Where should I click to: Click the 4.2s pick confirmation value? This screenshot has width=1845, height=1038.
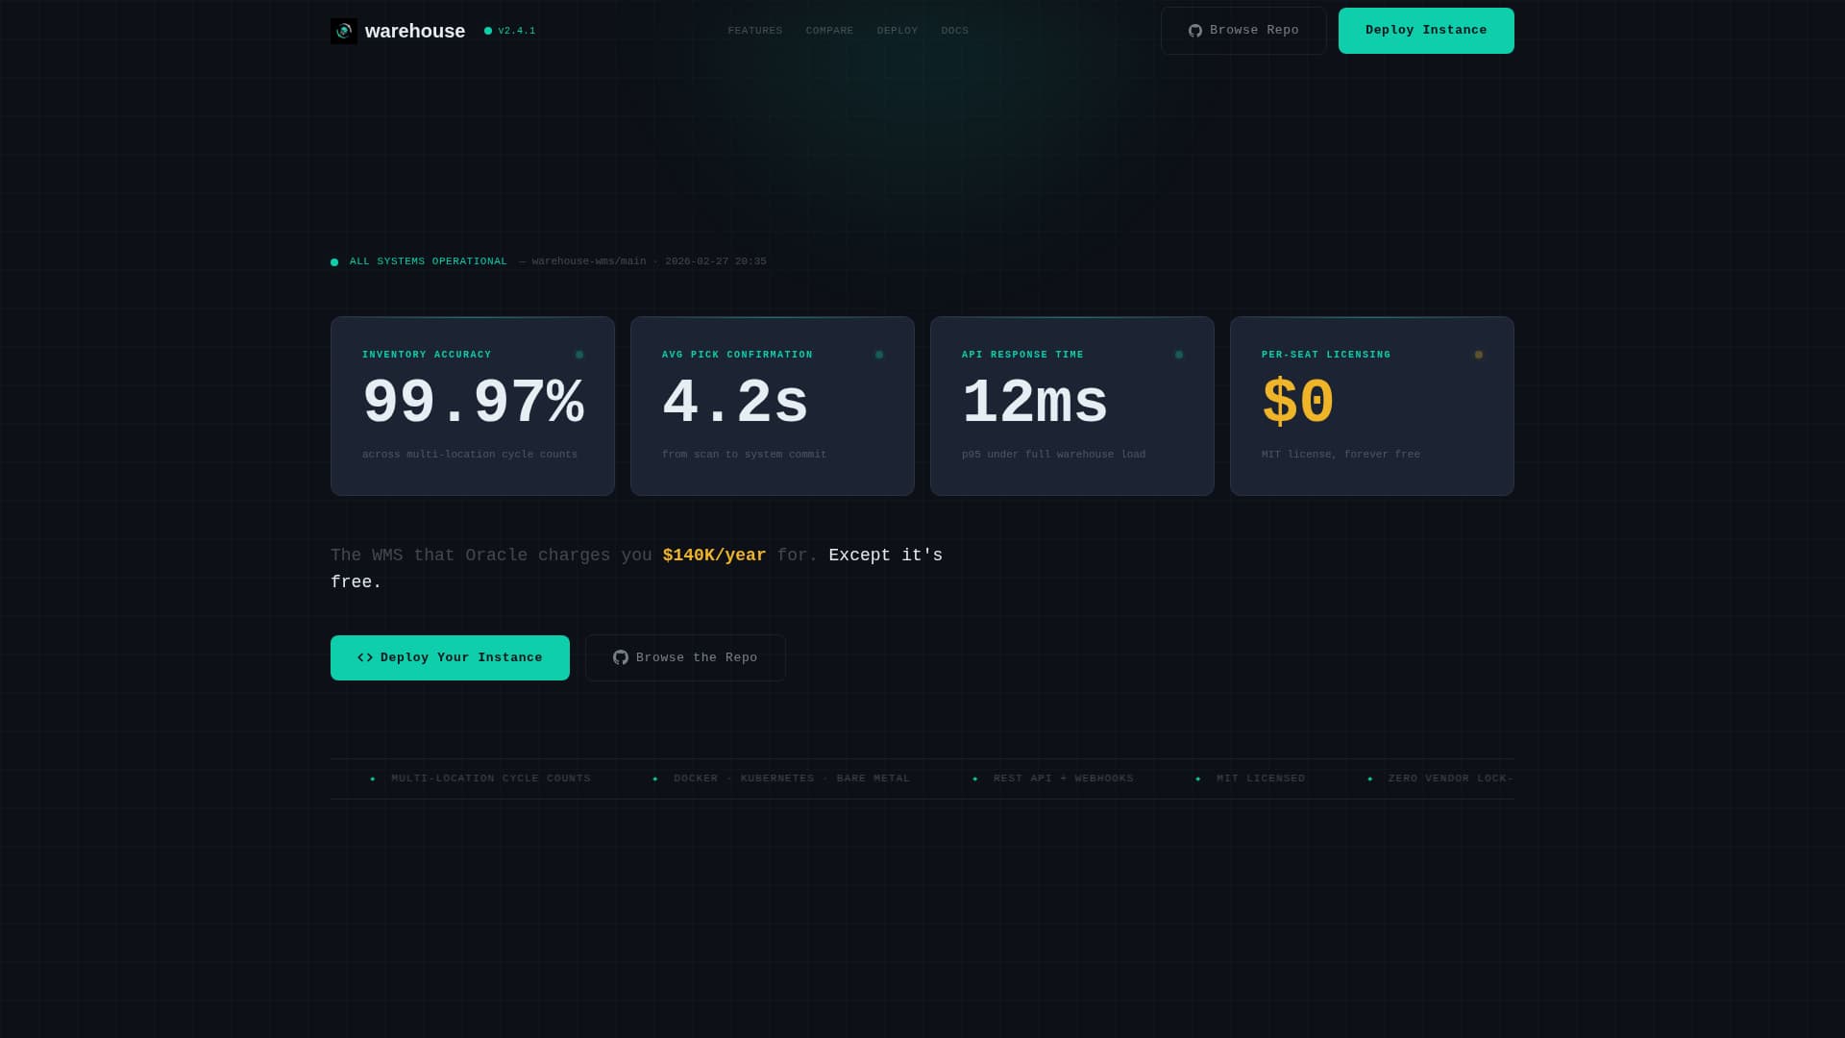pos(735,402)
